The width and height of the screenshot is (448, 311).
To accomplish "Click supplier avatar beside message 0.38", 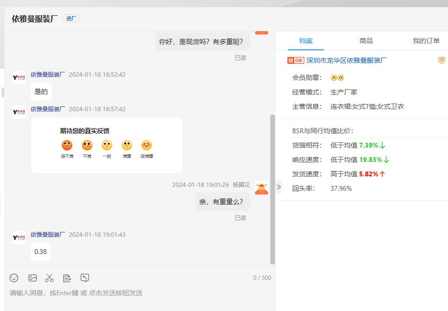I will point(19,238).
